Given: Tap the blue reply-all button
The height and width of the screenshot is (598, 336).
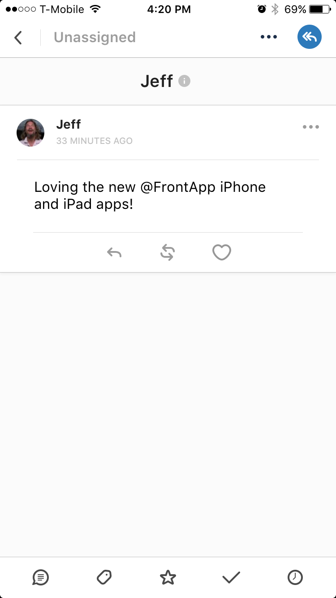Looking at the screenshot, I should 310,37.
